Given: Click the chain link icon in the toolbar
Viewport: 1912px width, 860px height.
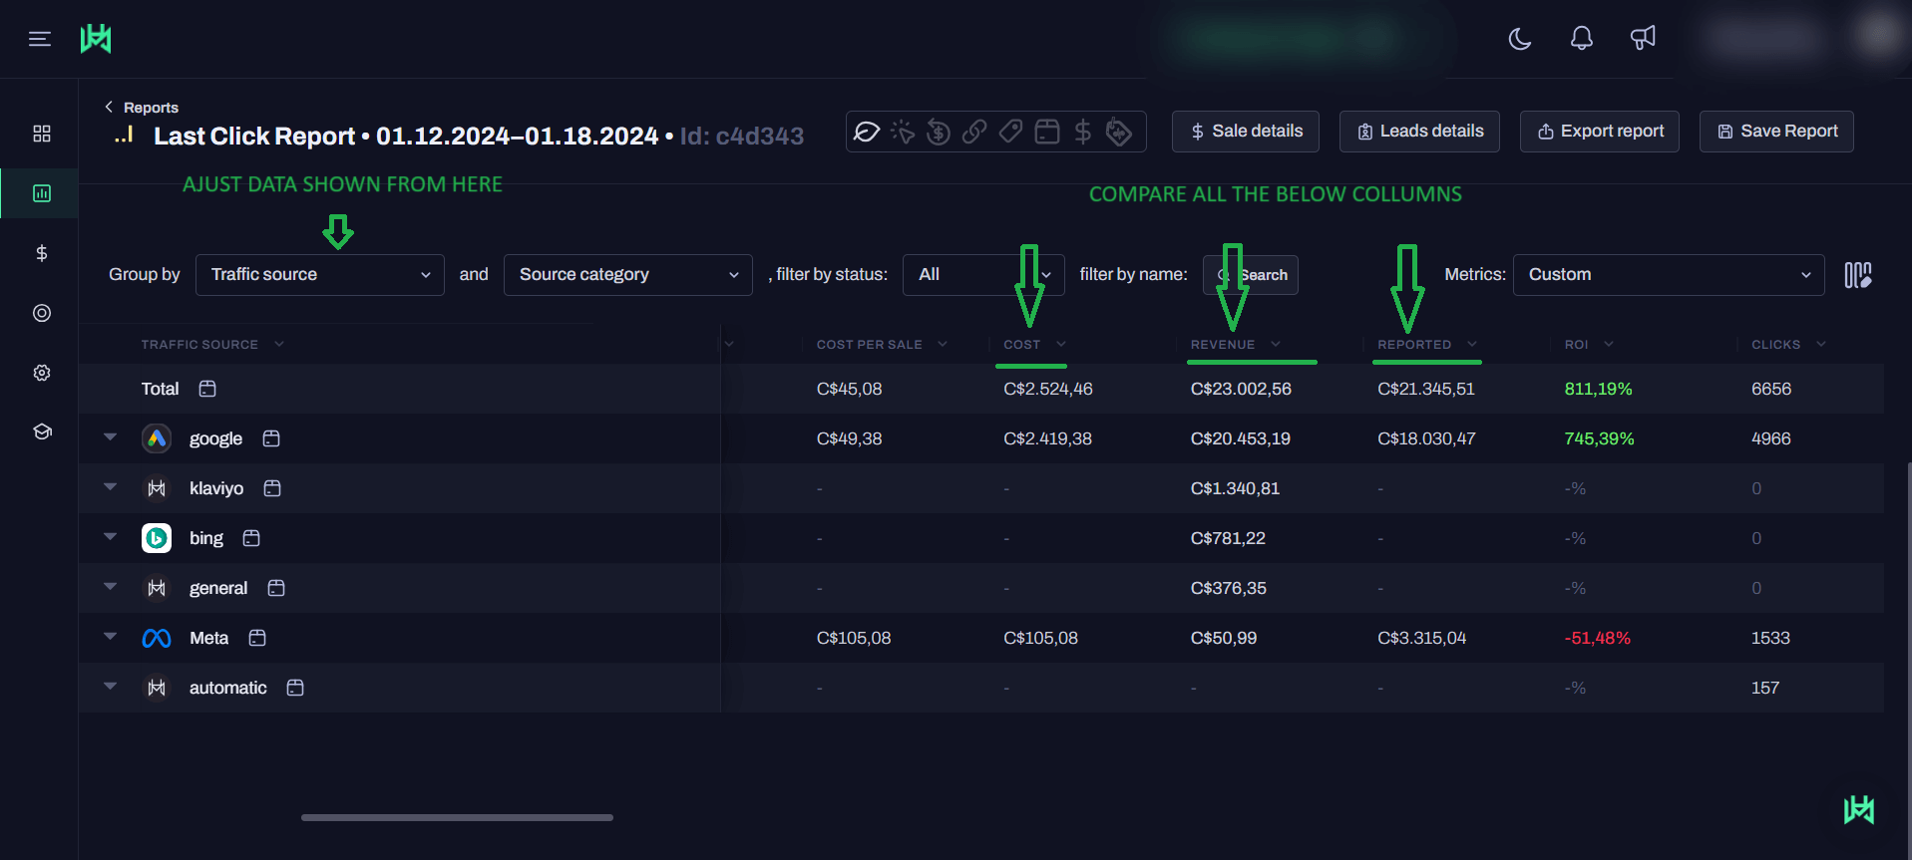Looking at the screenshot, I should 974,132.
